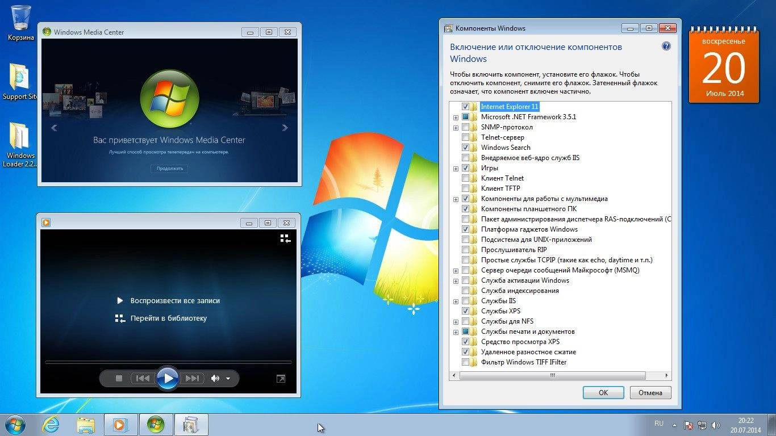Launch Internet Explorer from the taskbar
Image resolution: width=776 pixels, height=436 pixels.
[50, 424]
